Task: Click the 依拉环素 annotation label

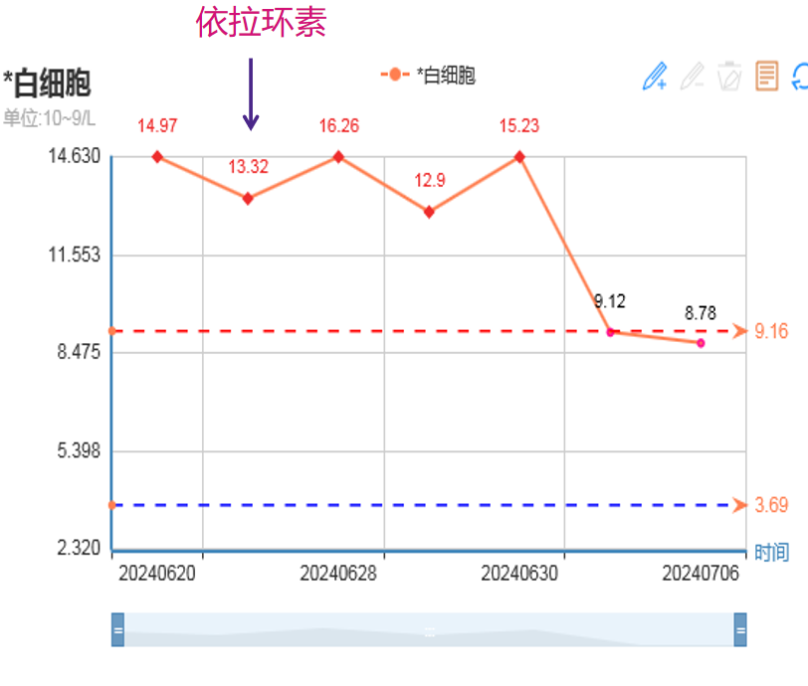Action: 261,23
